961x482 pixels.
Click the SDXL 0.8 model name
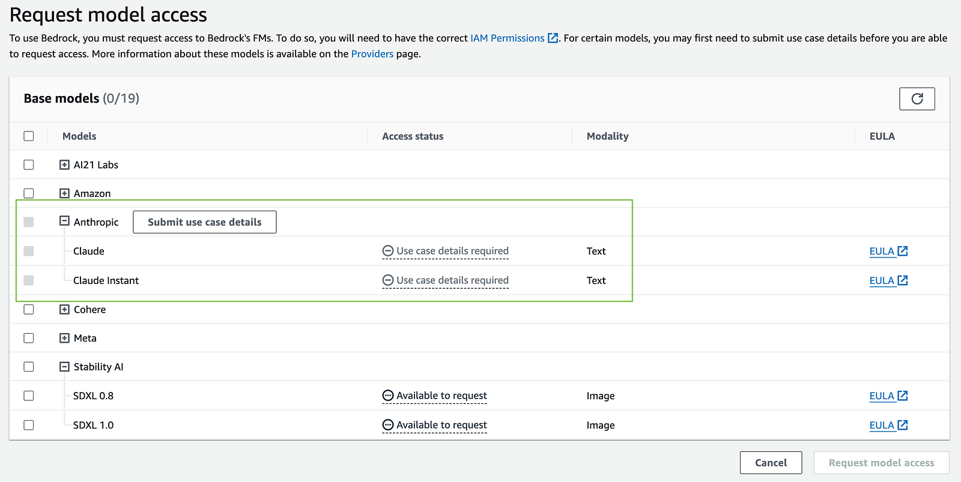pos(93,396)
